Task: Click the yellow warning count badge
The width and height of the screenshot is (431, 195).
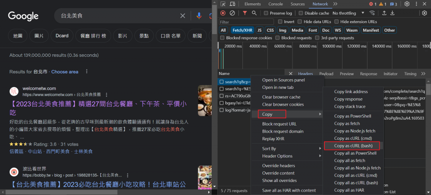Action: [x=382, y=4]
